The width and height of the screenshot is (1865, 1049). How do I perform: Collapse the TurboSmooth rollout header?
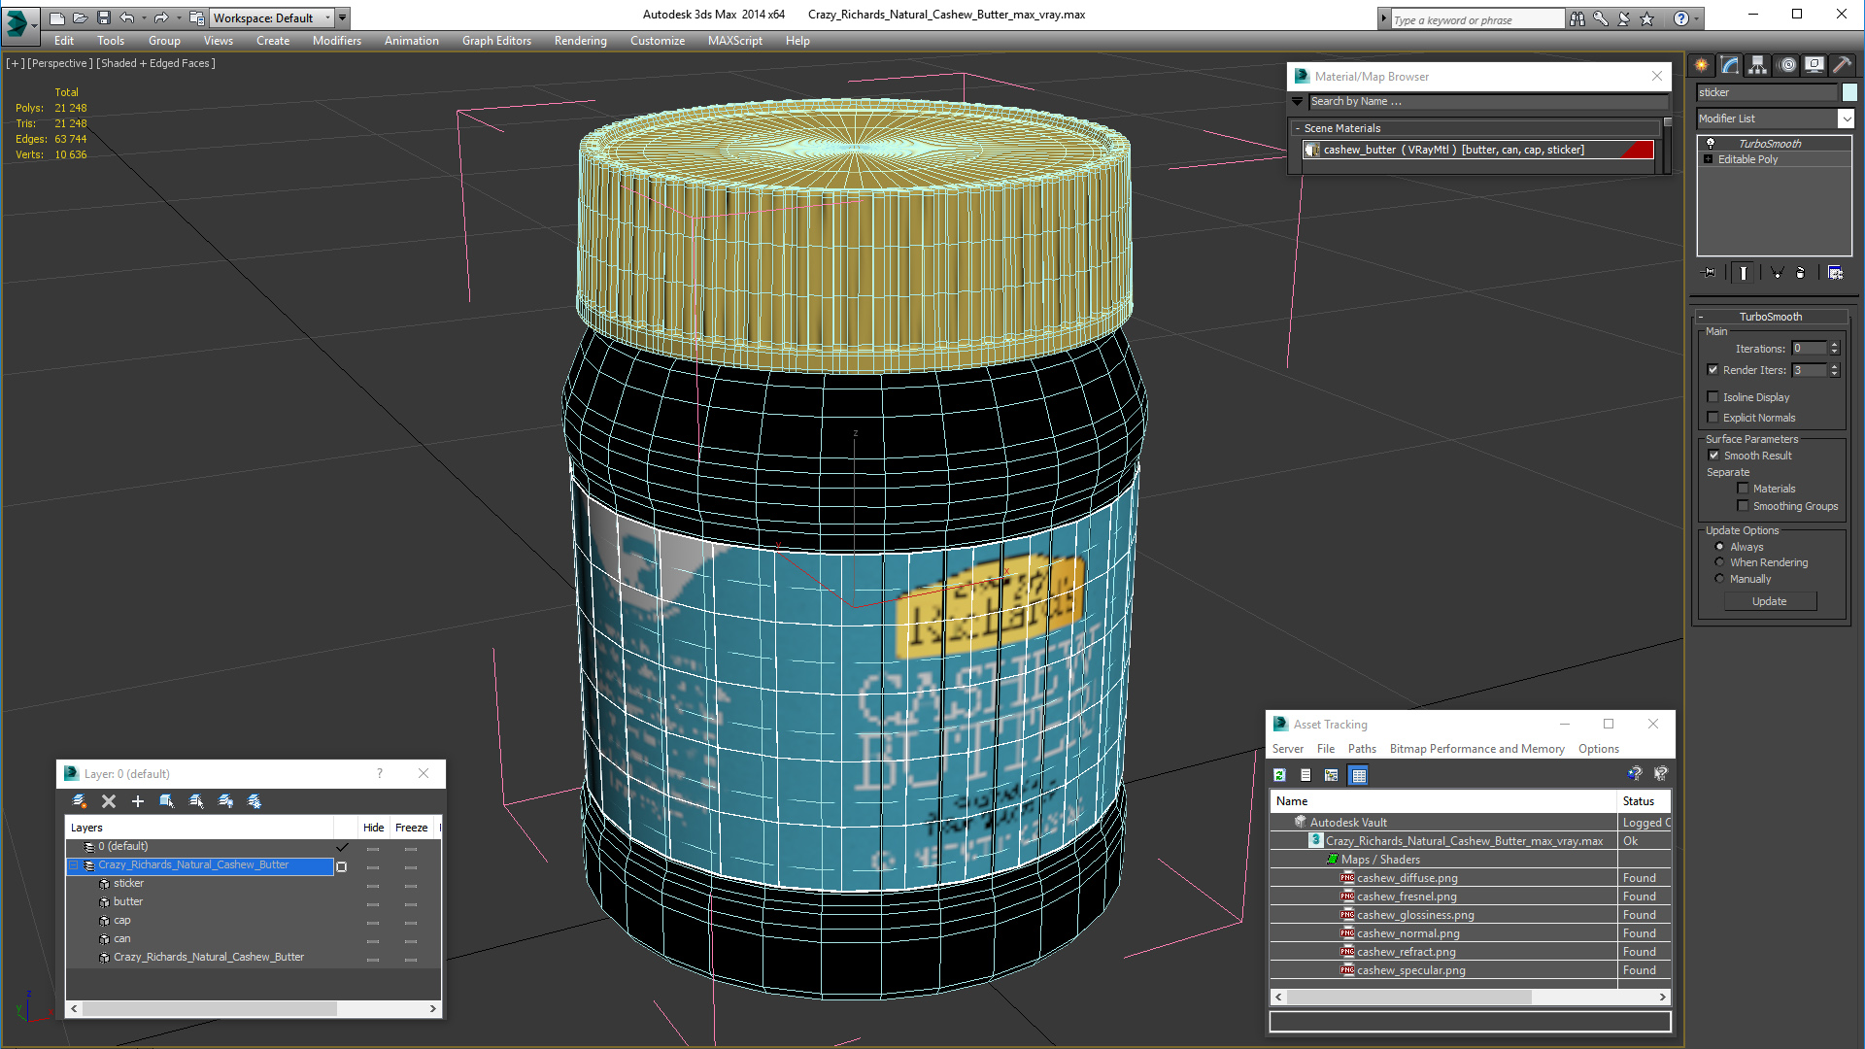1770,317
